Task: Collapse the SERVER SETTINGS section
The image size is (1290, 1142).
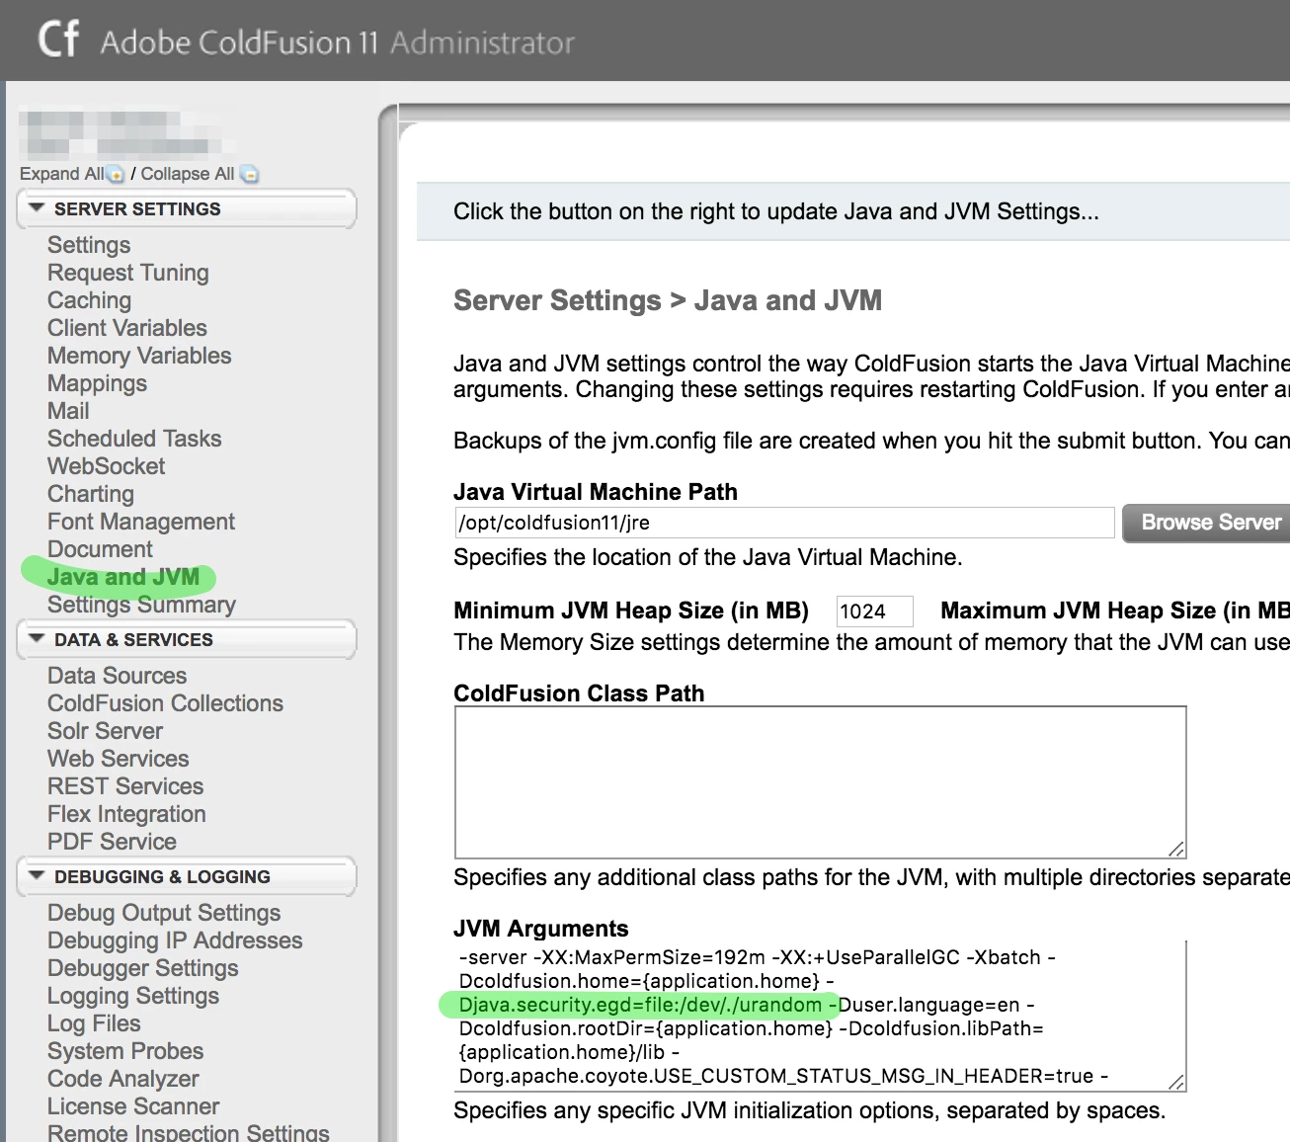Action: click(186, 209)
